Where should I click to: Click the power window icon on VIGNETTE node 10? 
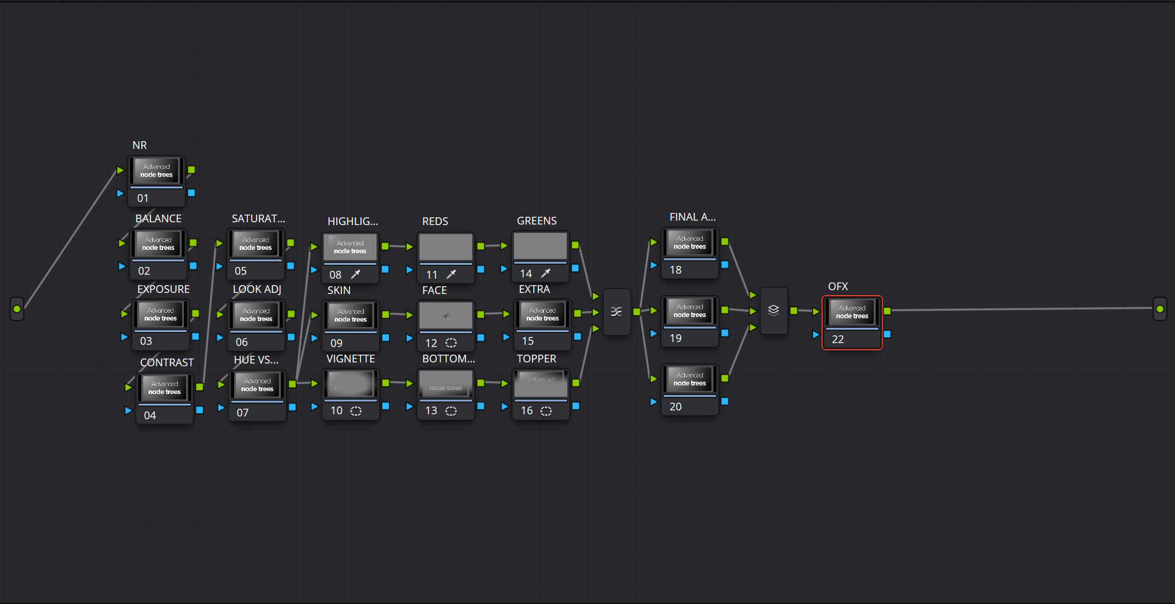[356, 410]
